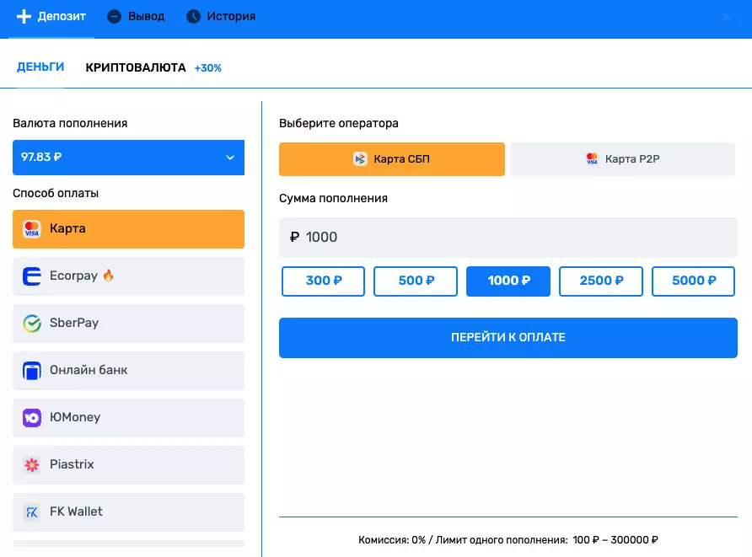Click the Сумма пополнения input field
Image resolution: width=752 pixels, height=557 pixels.
(508, 238)
